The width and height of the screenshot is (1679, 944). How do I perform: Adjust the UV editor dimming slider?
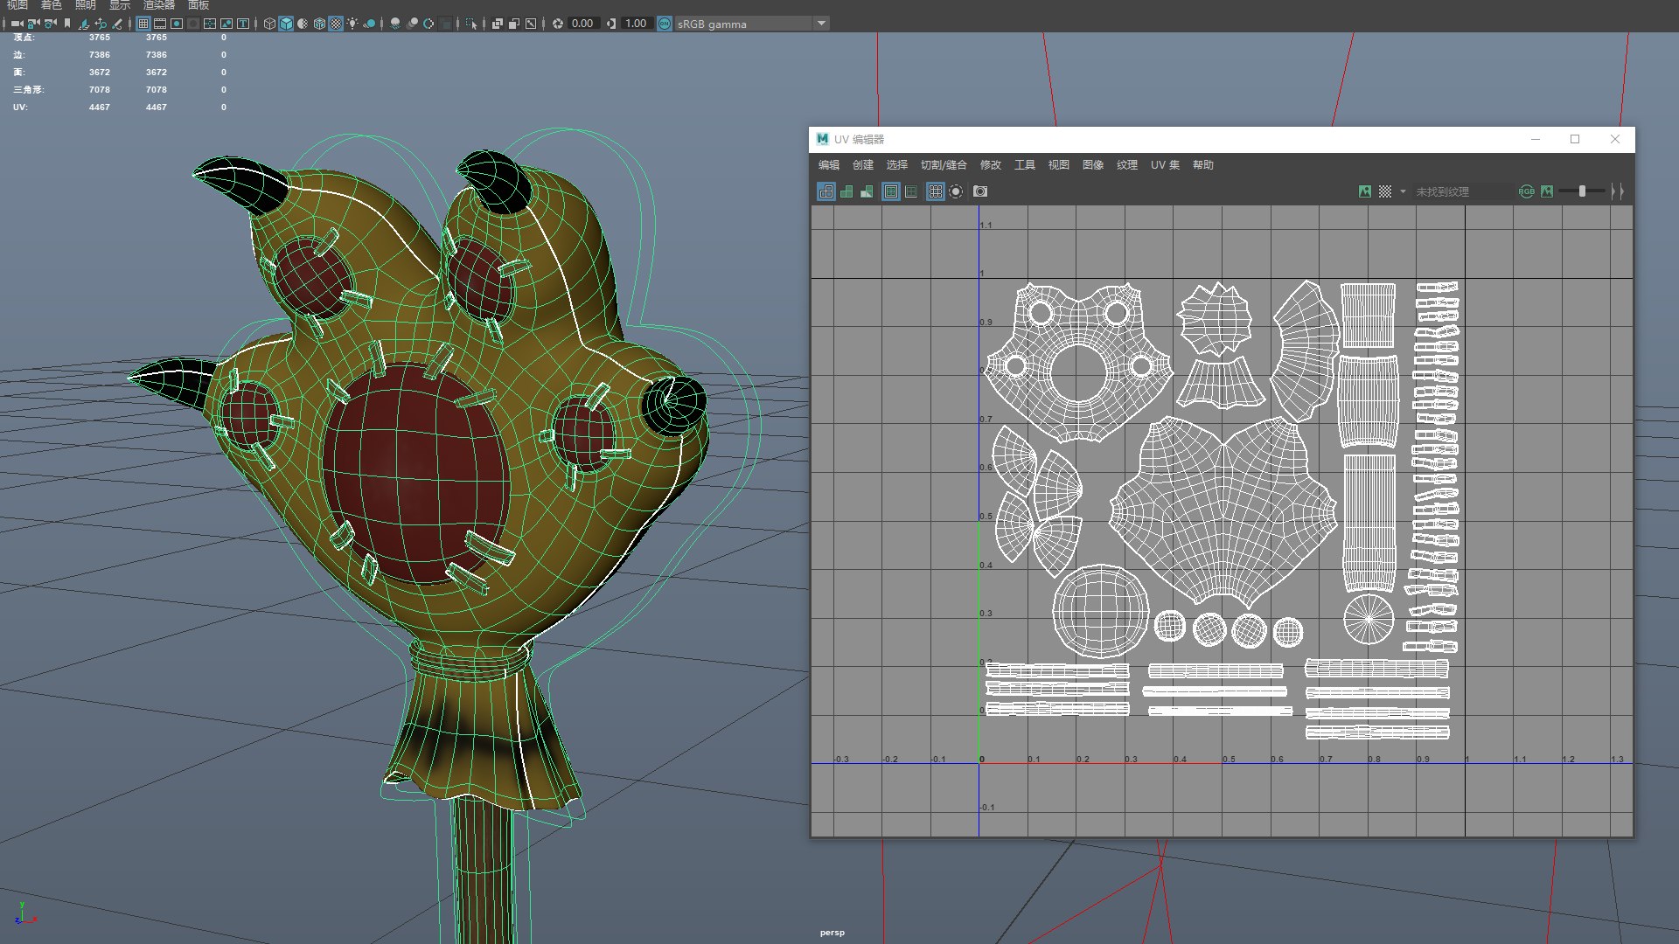point(1582,191)
